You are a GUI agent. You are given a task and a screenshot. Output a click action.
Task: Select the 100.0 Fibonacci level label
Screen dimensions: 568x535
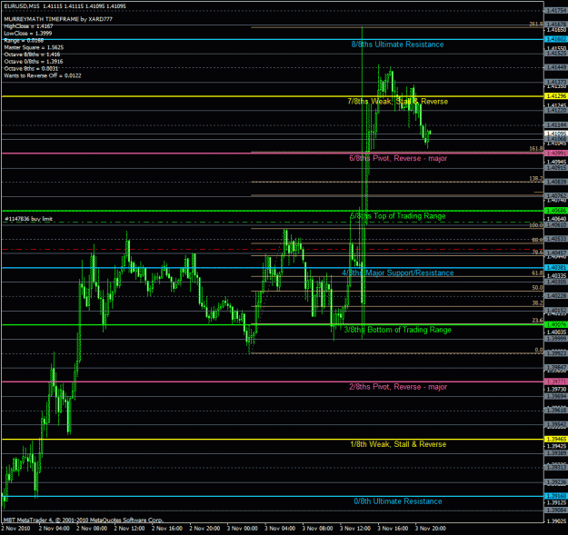pyautogui.click(x=536, y=225)
